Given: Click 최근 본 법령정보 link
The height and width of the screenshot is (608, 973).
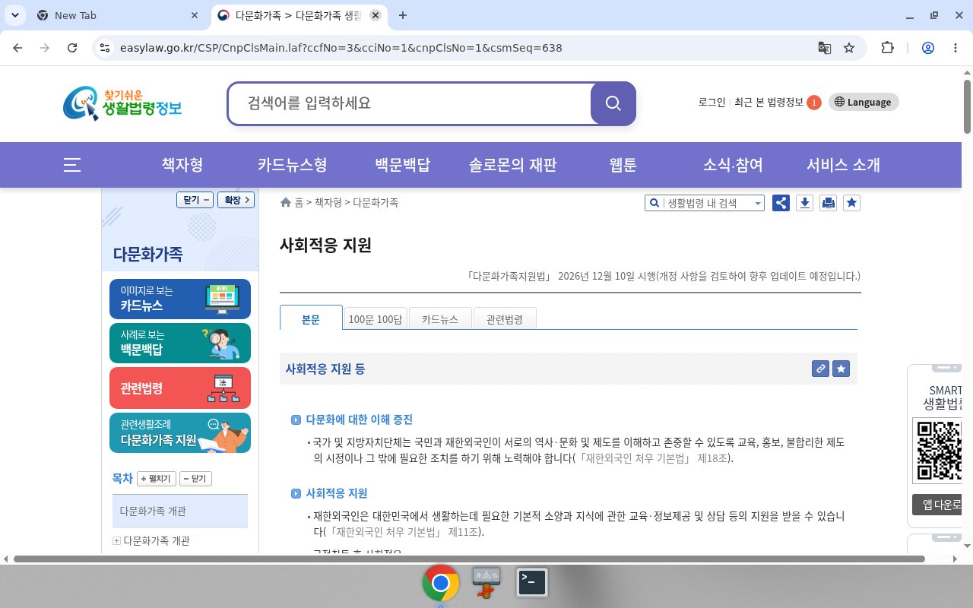Looking at the screenshot, I should pyautogui.click(x=769, y=102).
